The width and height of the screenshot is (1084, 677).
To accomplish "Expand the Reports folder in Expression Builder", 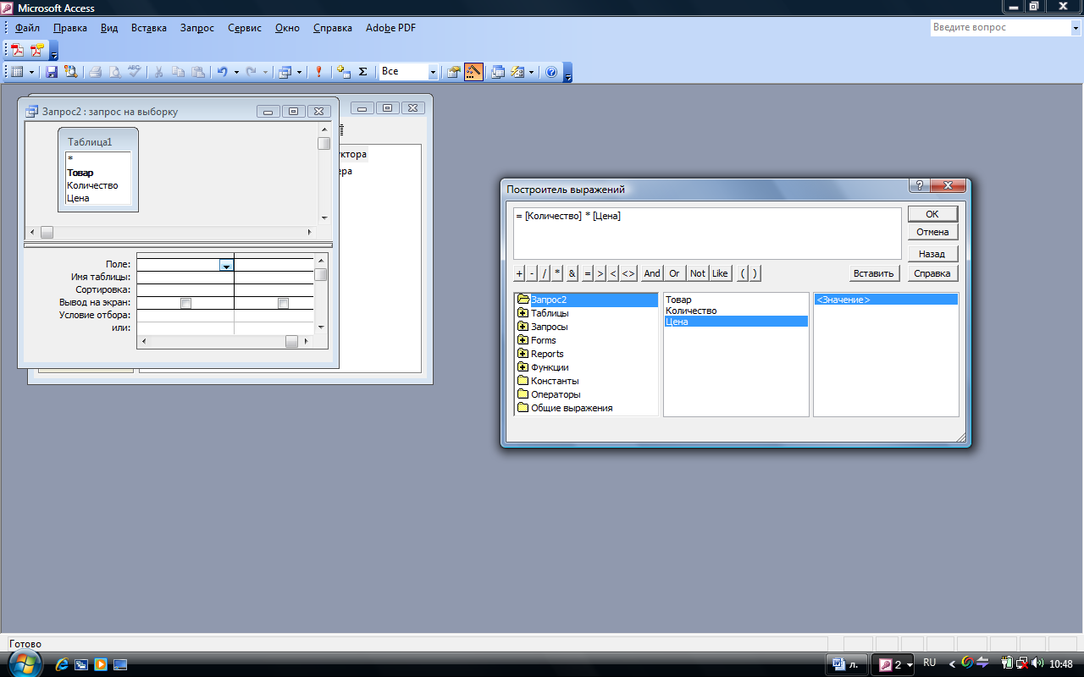I will tap(523, 354).
